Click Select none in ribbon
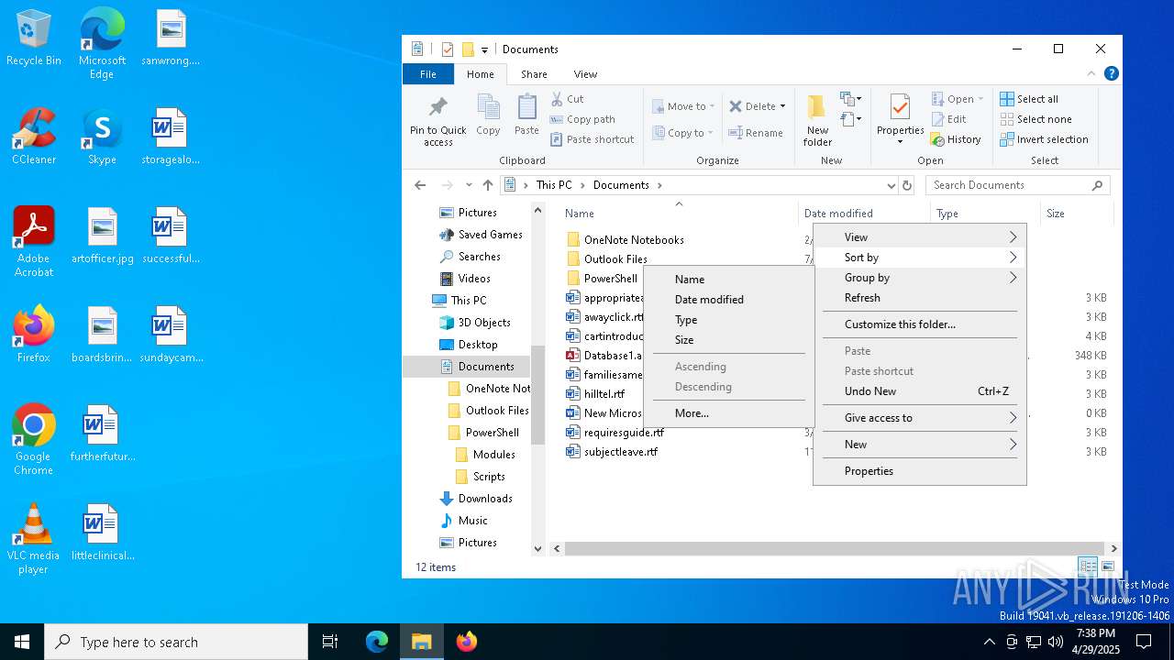The image size is (1174, 660). pos(1036,119)
